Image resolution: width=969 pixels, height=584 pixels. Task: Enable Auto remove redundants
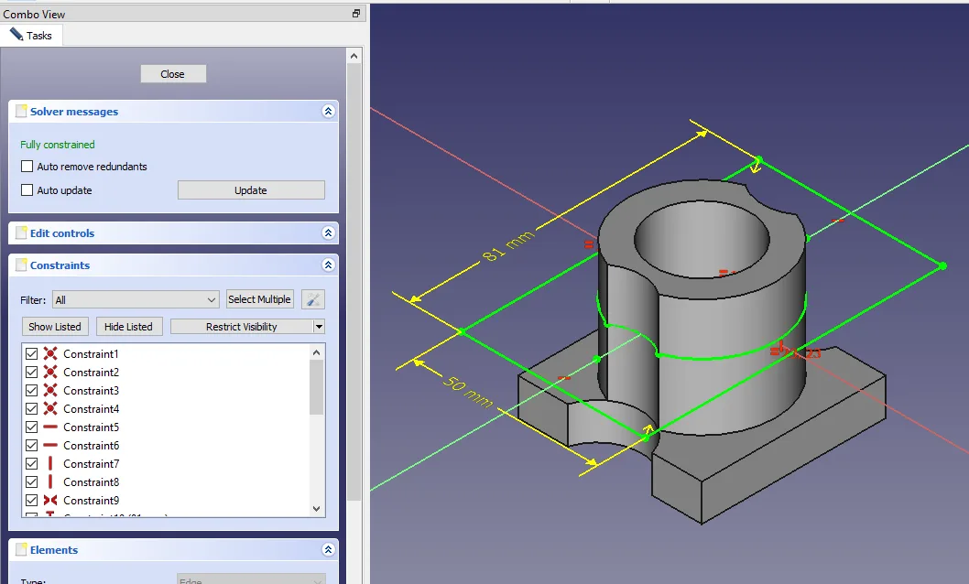pyautogui.click(x=27, y=167)
